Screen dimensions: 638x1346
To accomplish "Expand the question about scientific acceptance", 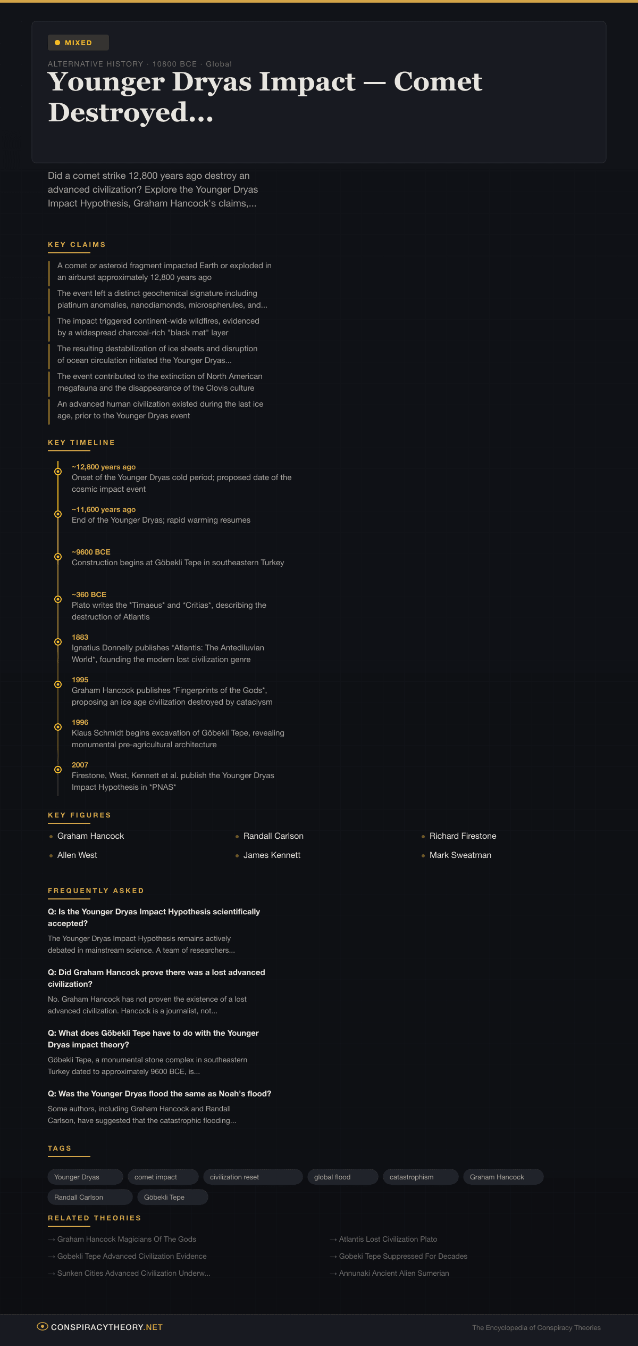I will coord(154,917).
